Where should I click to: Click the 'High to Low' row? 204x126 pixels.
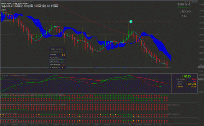(57, 61)
